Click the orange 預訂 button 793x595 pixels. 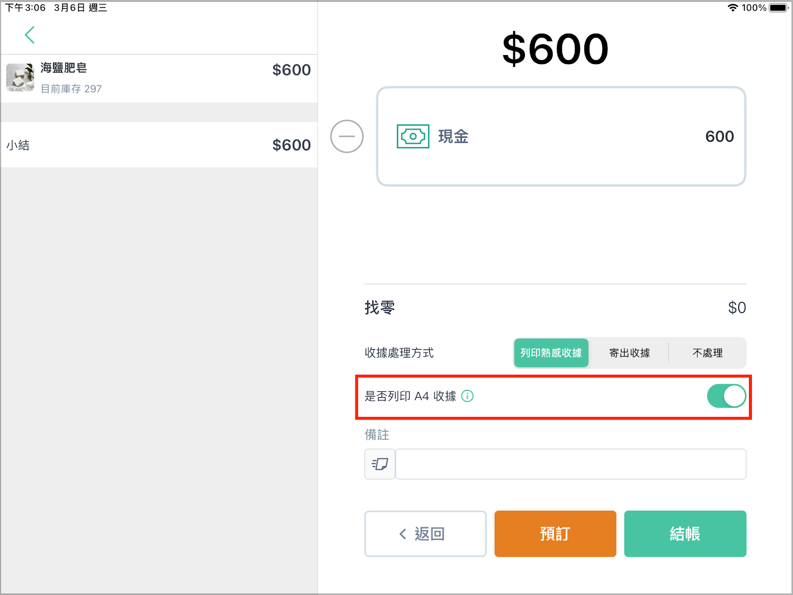(555, 534)
